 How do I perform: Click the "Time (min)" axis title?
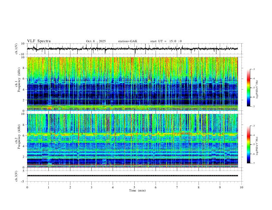137,190
